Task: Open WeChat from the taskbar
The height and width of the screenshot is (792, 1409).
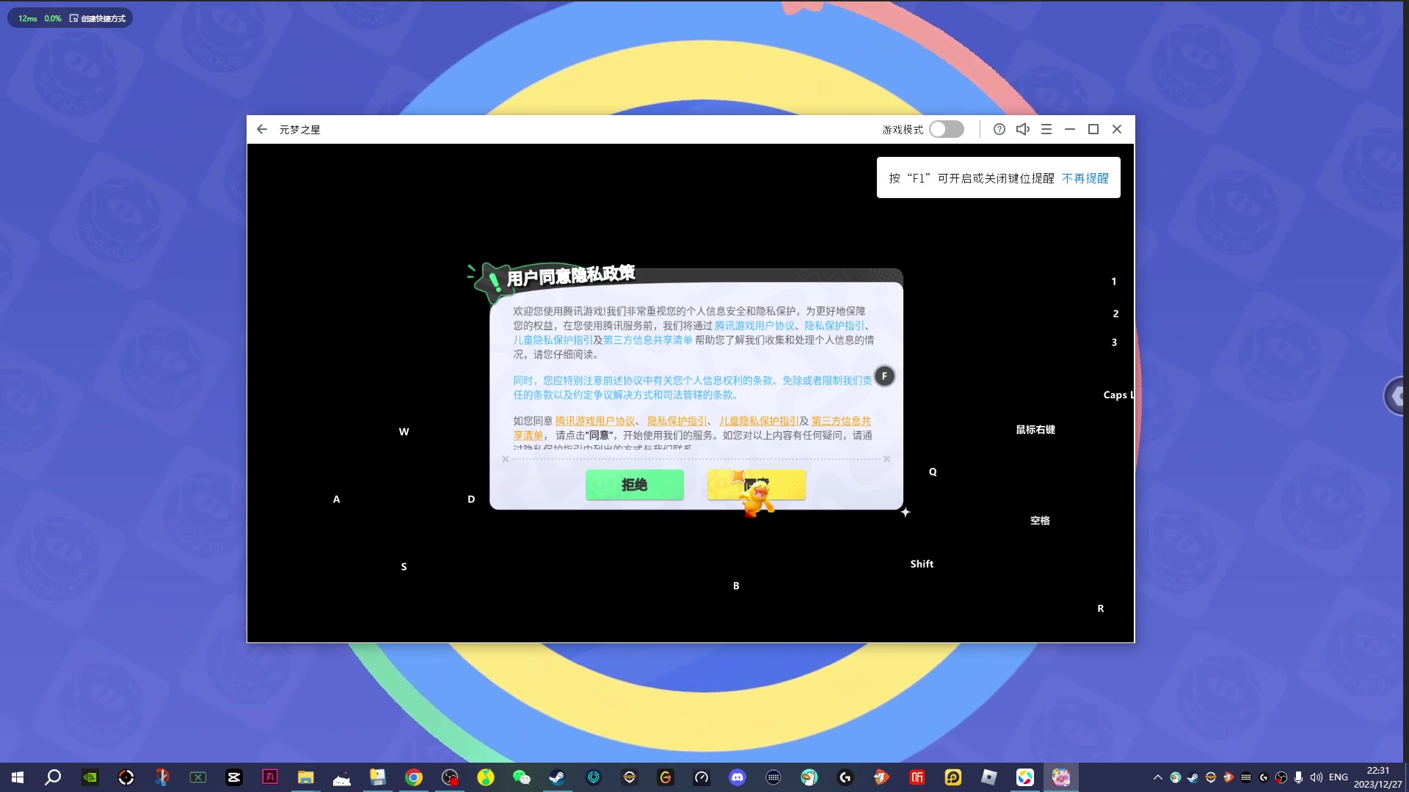Action: coord(522,777)
